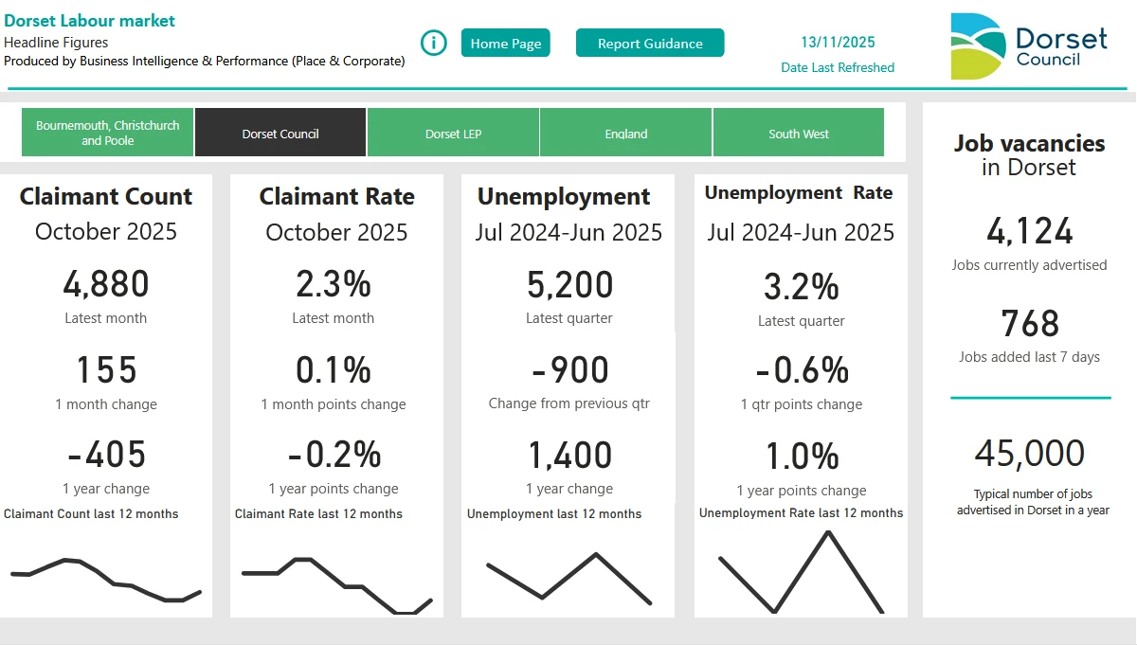The height and width of the screenshot is (645, 1137).
Task: Choose the South West region filter
Action: click(x=798, y=132)
